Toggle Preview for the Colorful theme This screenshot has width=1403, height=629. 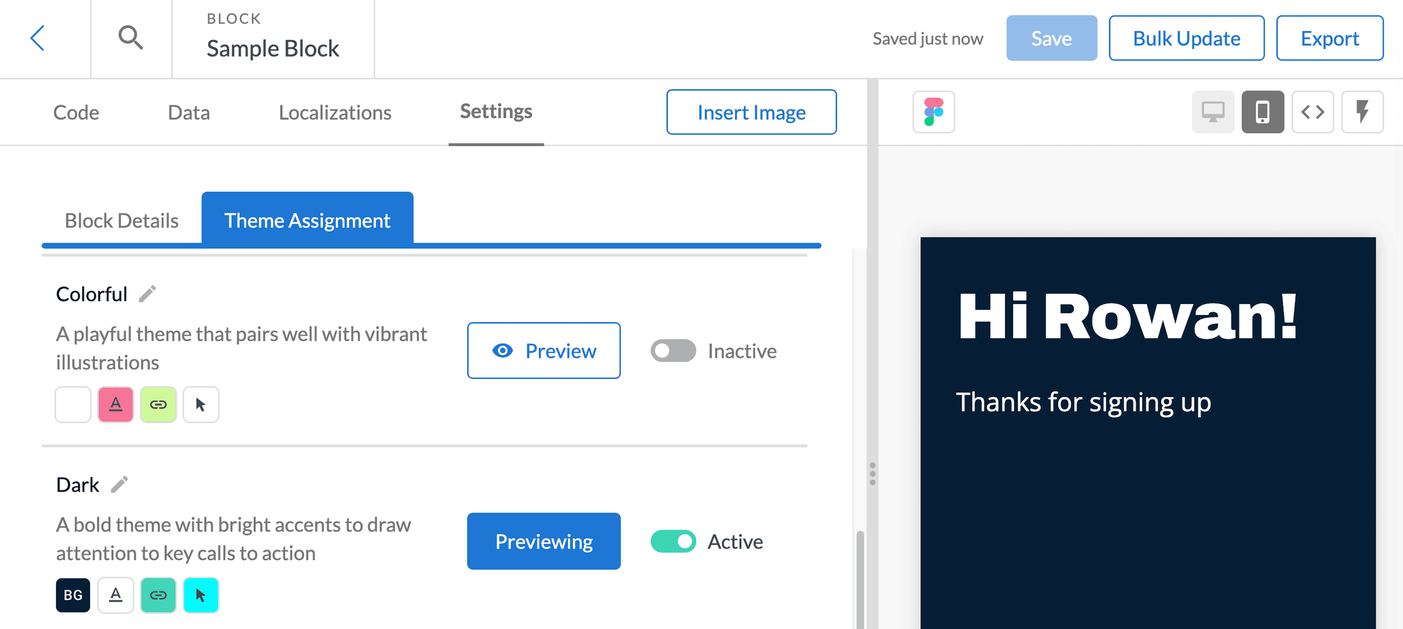tap(544, 351)
